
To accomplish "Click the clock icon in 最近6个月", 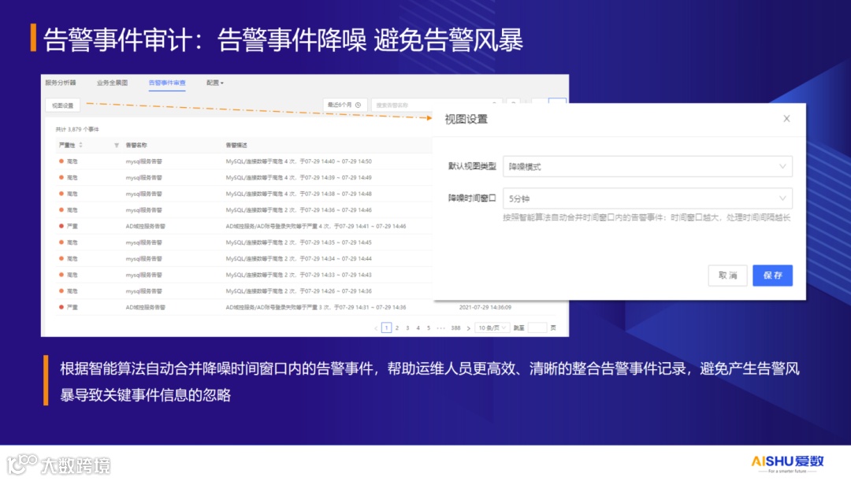I will pos(358,105).
